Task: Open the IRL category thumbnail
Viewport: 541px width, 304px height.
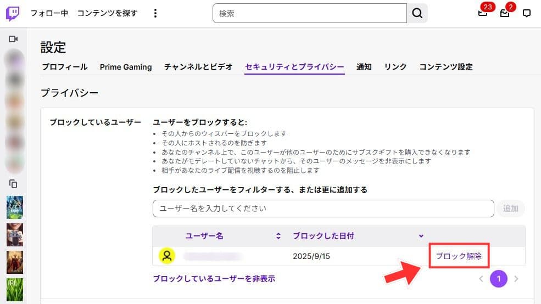Action: (15, 290)
